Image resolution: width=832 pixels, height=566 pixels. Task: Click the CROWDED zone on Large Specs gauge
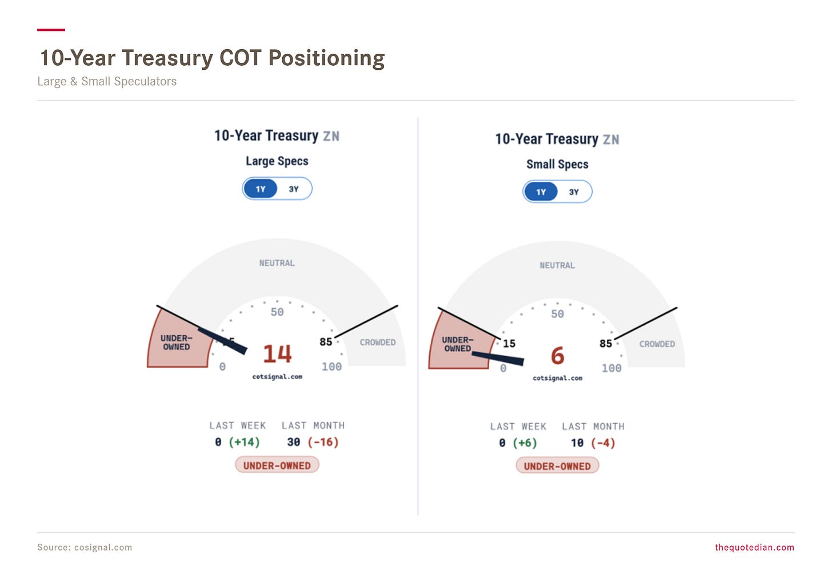click(378, 342)
